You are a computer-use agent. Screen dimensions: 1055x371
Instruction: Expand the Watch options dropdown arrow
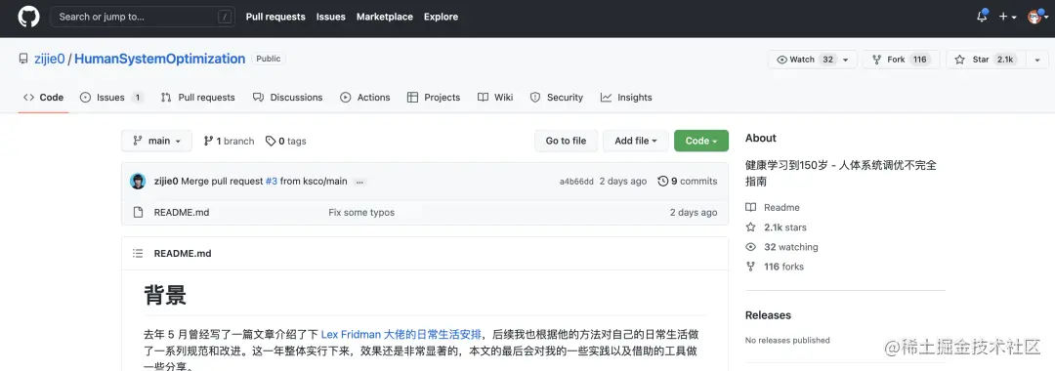click(846, 60)
